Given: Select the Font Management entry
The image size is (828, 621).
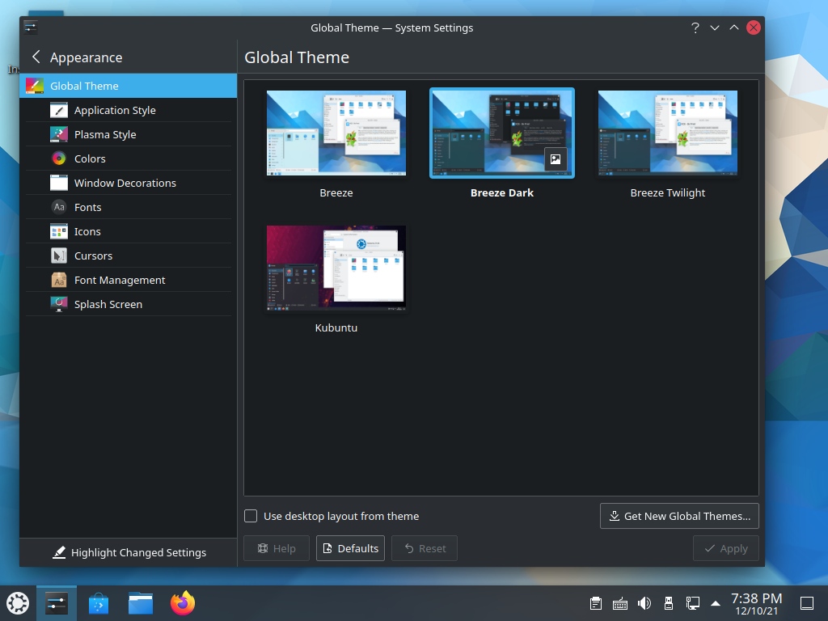Looking at the screenshot, I should point(129,280).
